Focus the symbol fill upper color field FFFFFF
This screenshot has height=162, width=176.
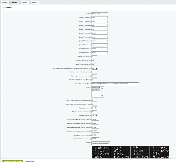[x=95, y=131]
